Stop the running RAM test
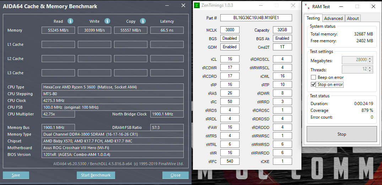382x185 pixels. (x=341, y=134)
